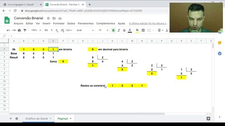This screenshot has width=225, height=126.
Task: Open the Ajuda menu
Action: pyautogui.click(x=121, y=23)
